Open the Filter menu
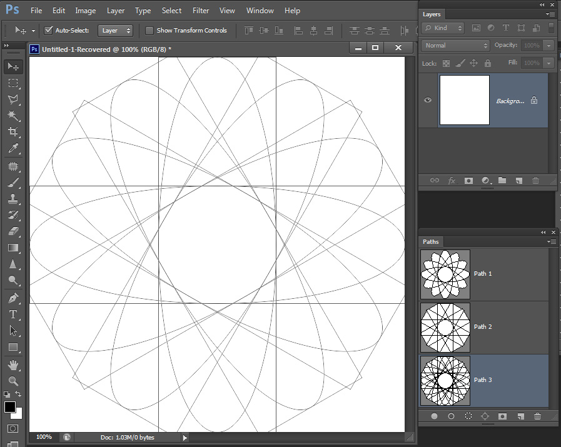The image size is (561, 447). pos(201,11)
